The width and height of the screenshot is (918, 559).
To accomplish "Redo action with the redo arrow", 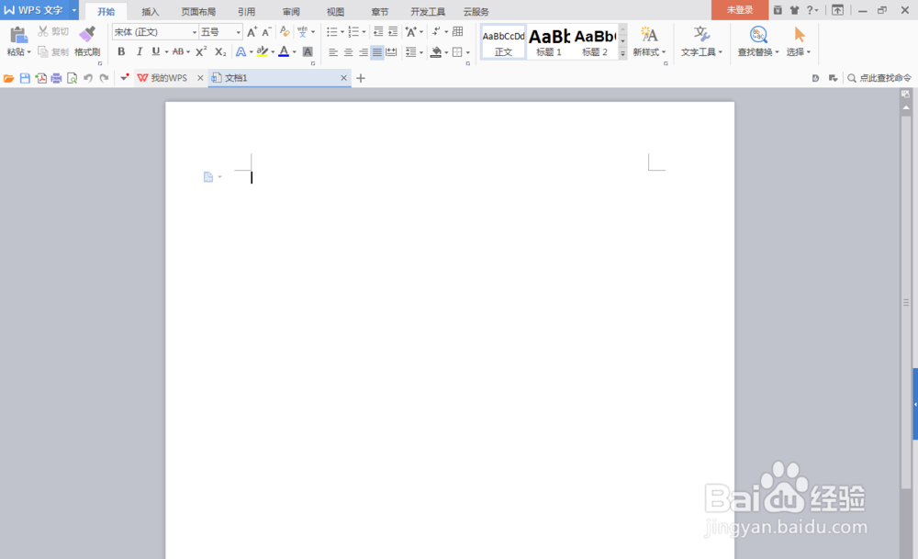I will tap(104, 78).
